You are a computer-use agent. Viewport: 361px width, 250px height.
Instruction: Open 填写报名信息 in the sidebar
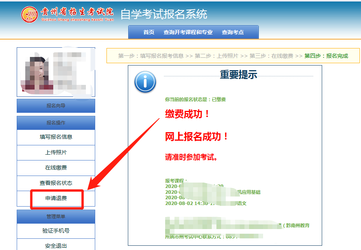[56, 137]
